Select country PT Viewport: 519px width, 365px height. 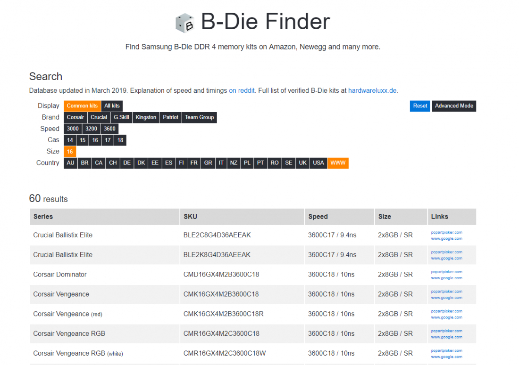tap(260, 163)
